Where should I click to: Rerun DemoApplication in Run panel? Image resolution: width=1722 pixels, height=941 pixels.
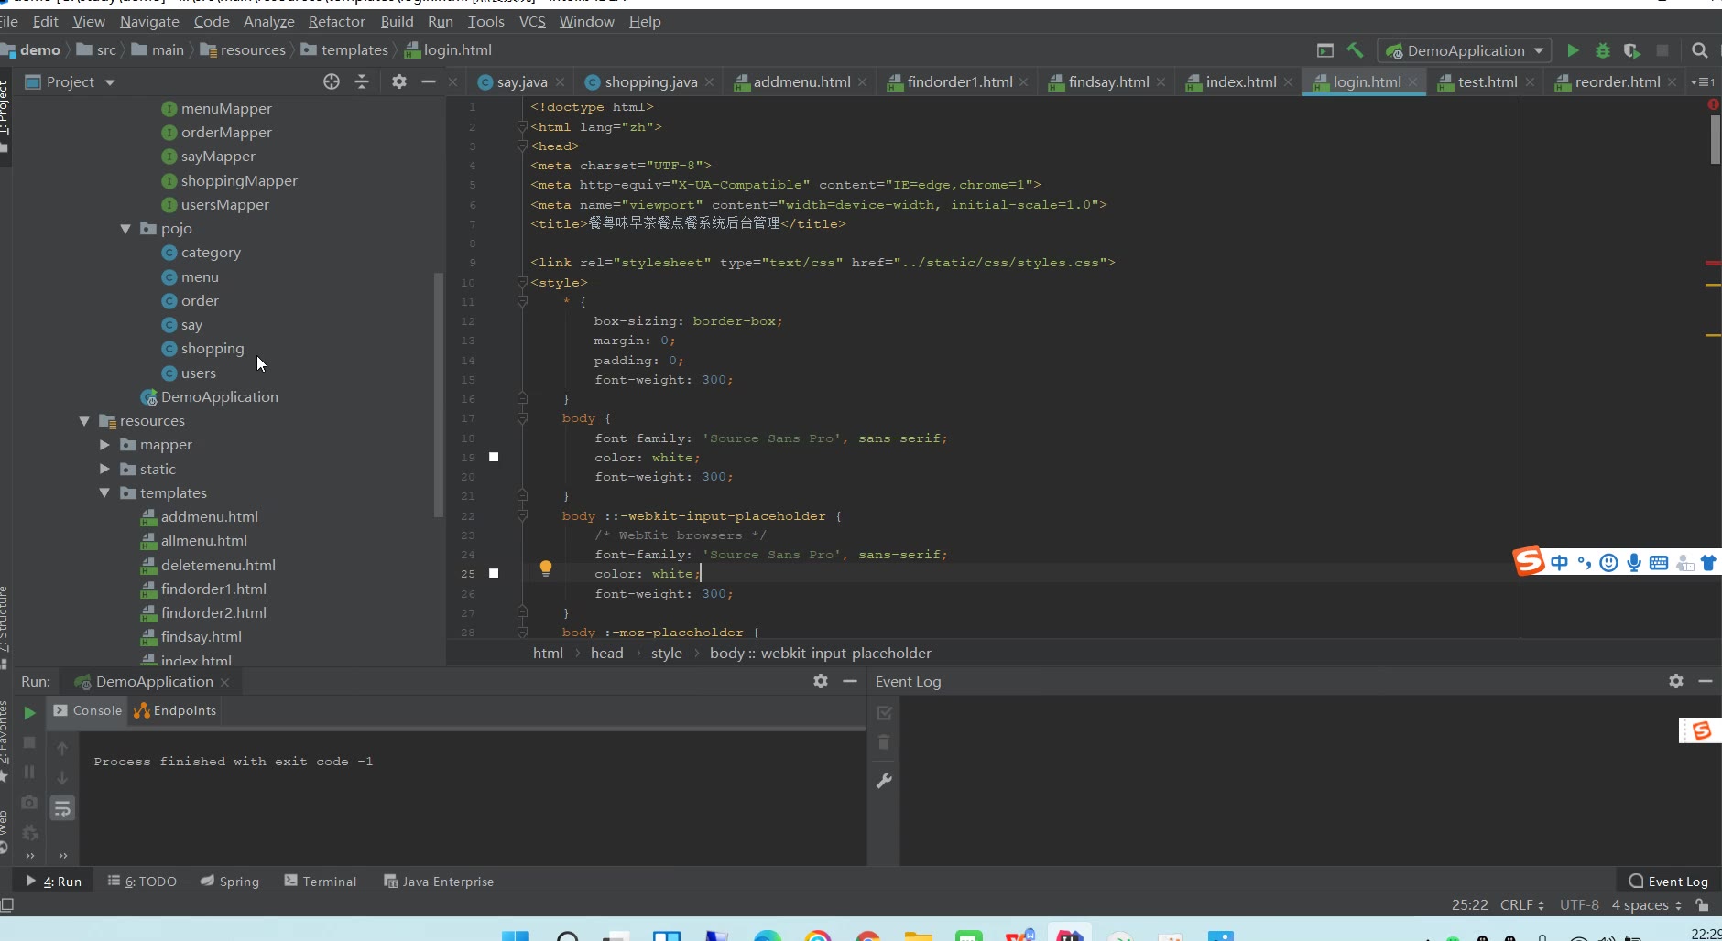coord(29,713)
